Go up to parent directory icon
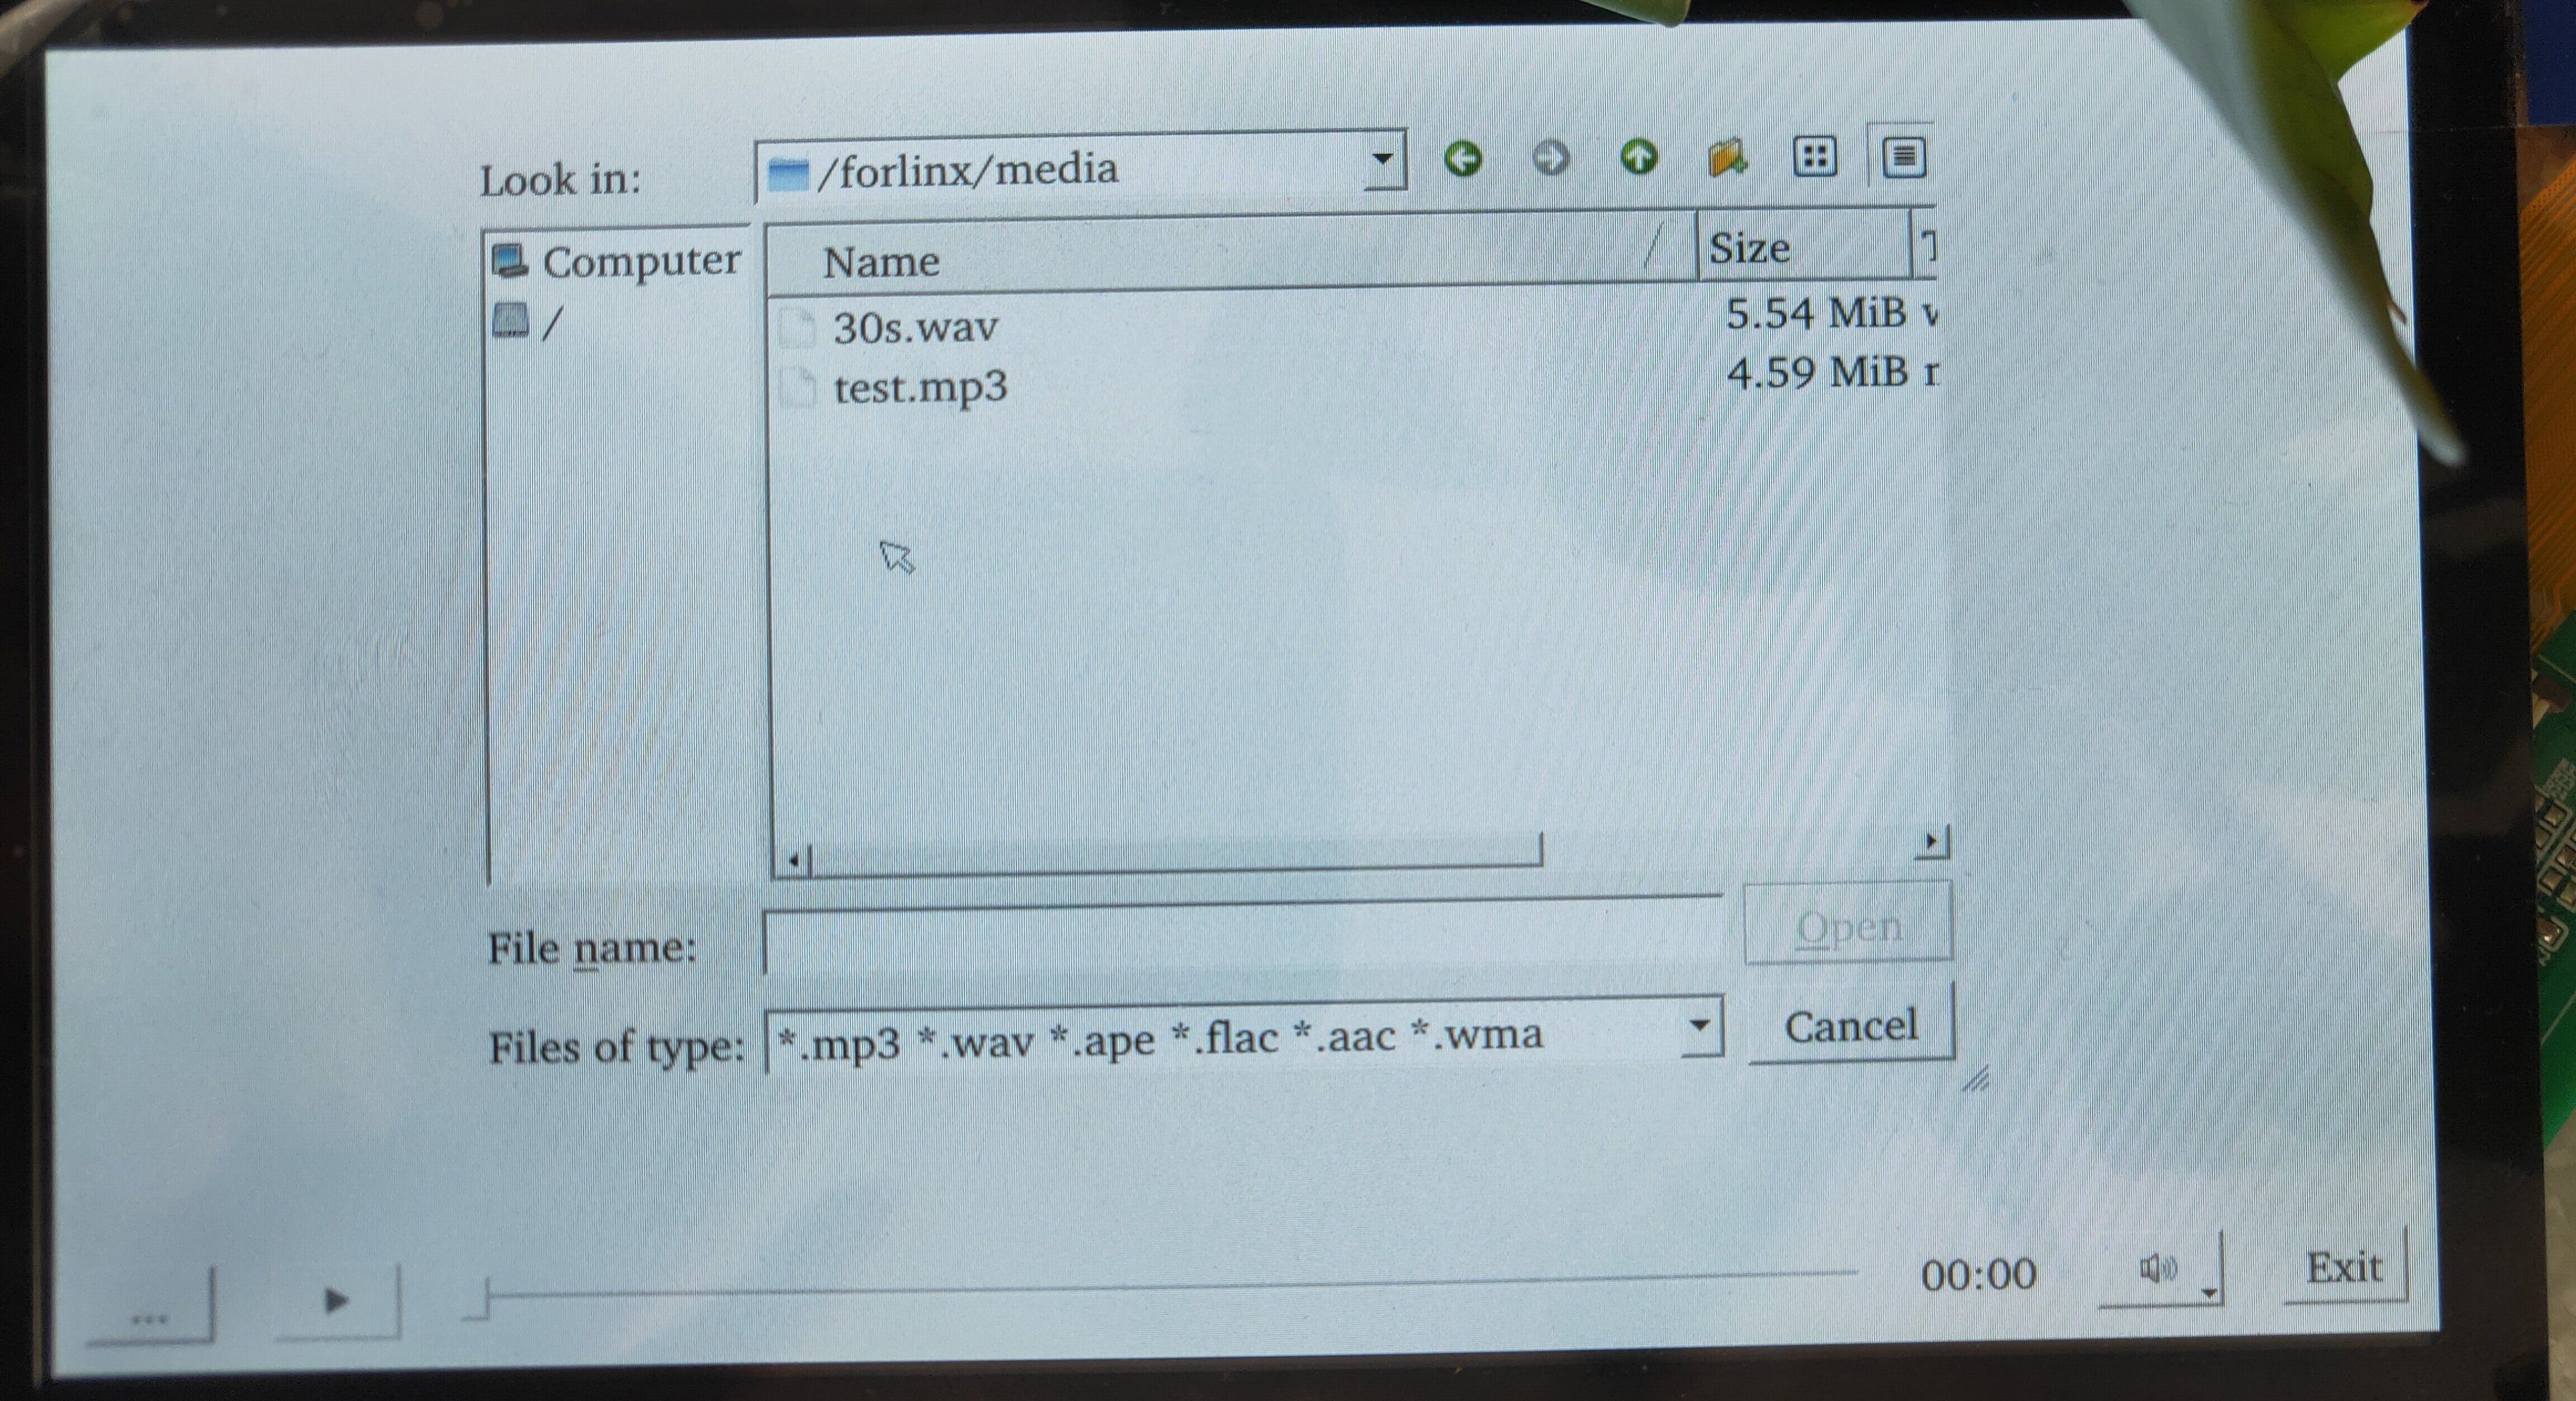This screenshot has height=1401, width=2576. tap(1638, 157)
